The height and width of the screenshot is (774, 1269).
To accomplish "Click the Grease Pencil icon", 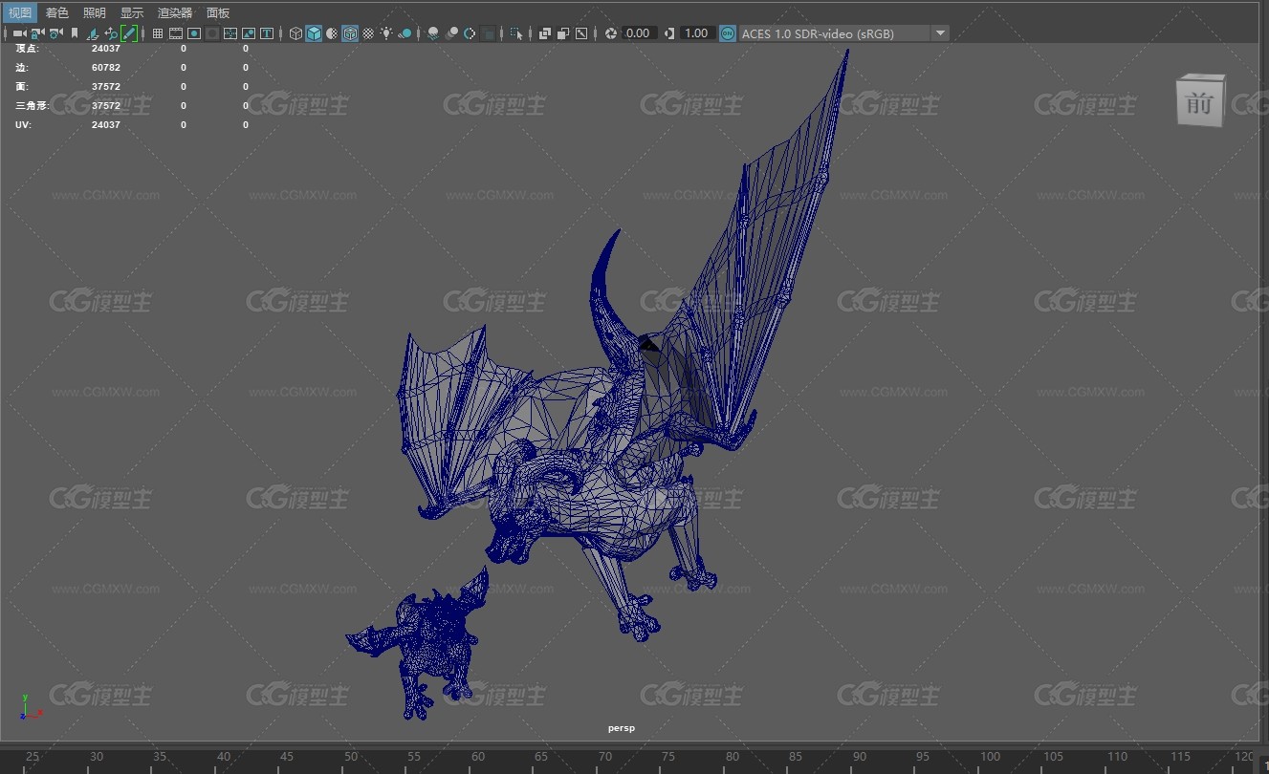I will pyautogui.click(x=129, y=33).
